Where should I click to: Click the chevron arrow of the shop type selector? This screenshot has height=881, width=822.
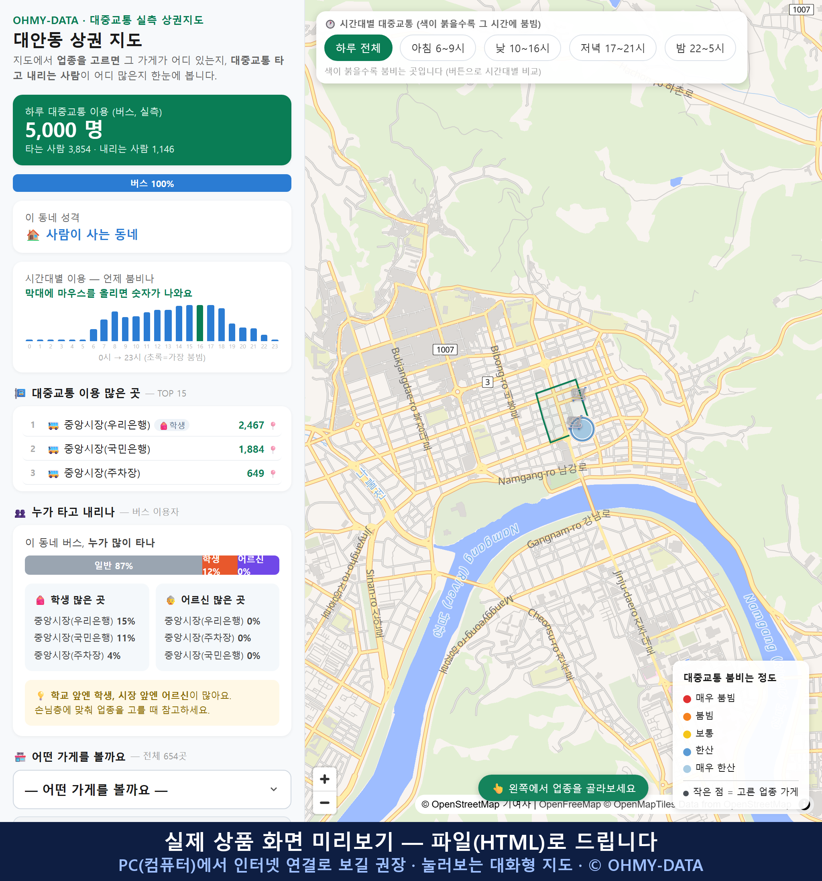tap(273, 789)
